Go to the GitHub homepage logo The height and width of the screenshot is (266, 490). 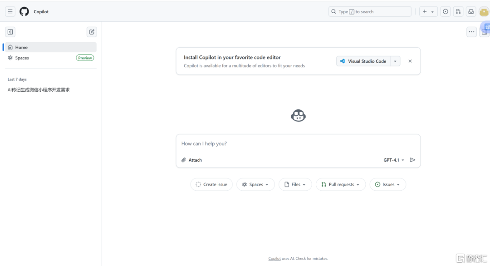coord(24,11)
